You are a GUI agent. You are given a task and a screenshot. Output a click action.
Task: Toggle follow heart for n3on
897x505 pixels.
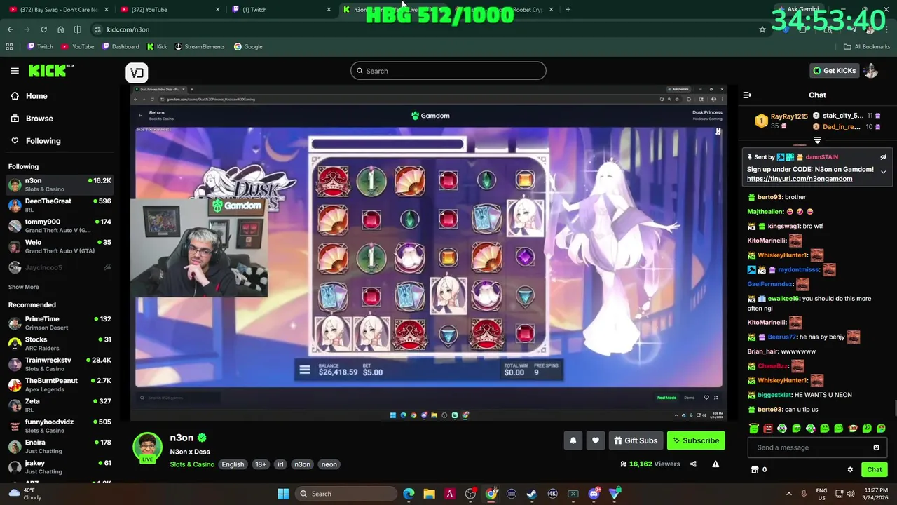click(596, 440)
